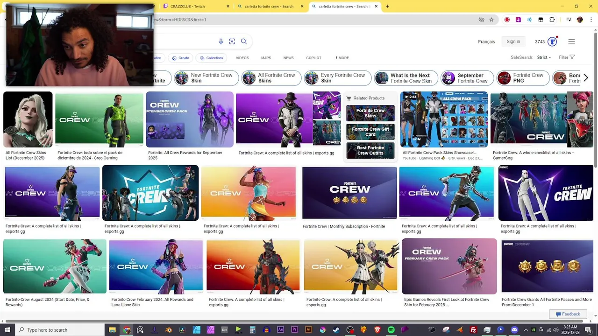Image resolution: width=598 pixels, height=336 pixels.
Task: Select the Fortnite Crew PNG chip
Action: point(523,78)
